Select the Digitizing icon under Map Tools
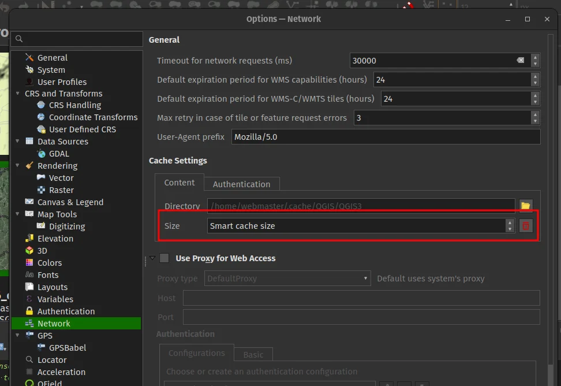This screenshot has height=386, width=561. coord(41,227)
